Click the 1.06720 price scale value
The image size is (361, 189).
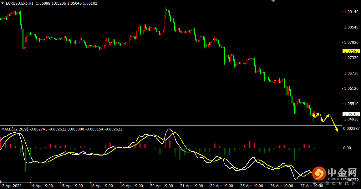[x=351, y=73]
